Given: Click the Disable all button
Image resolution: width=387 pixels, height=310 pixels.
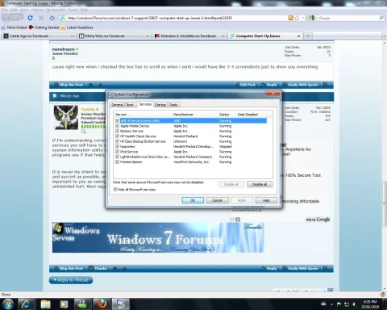Looking at the screenshot, I should point(260,184).
